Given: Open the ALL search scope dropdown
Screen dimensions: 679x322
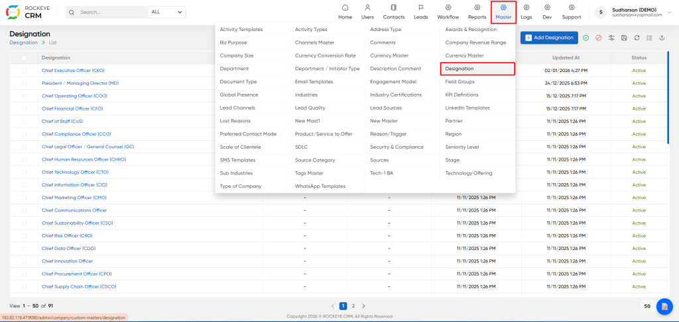Looking at the screenshot, I should coord(166,12).
